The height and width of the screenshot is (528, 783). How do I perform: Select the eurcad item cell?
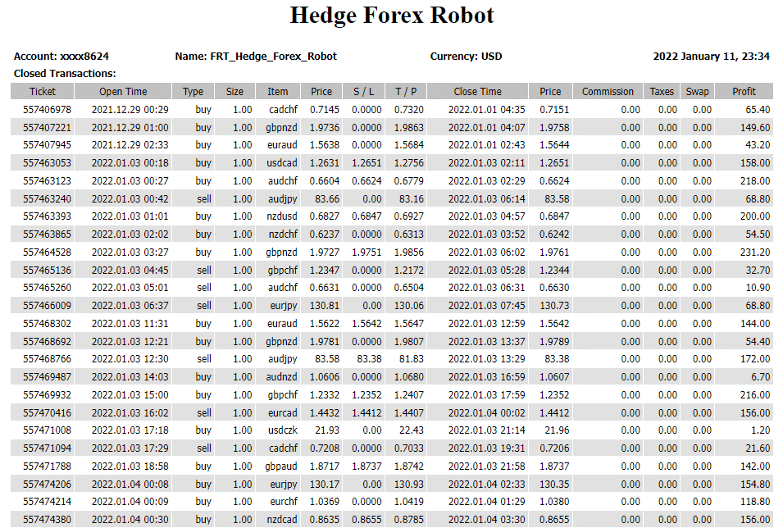[283, 413]
